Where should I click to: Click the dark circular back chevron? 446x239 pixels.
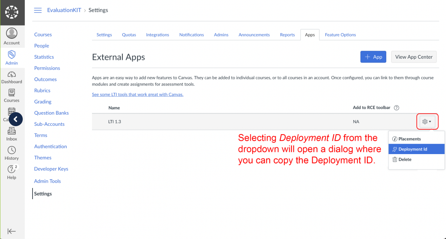[16, 119]
